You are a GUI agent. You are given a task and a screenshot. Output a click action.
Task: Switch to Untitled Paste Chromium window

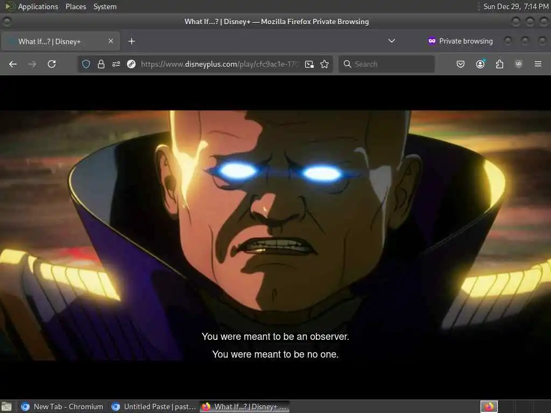point(153,407)
